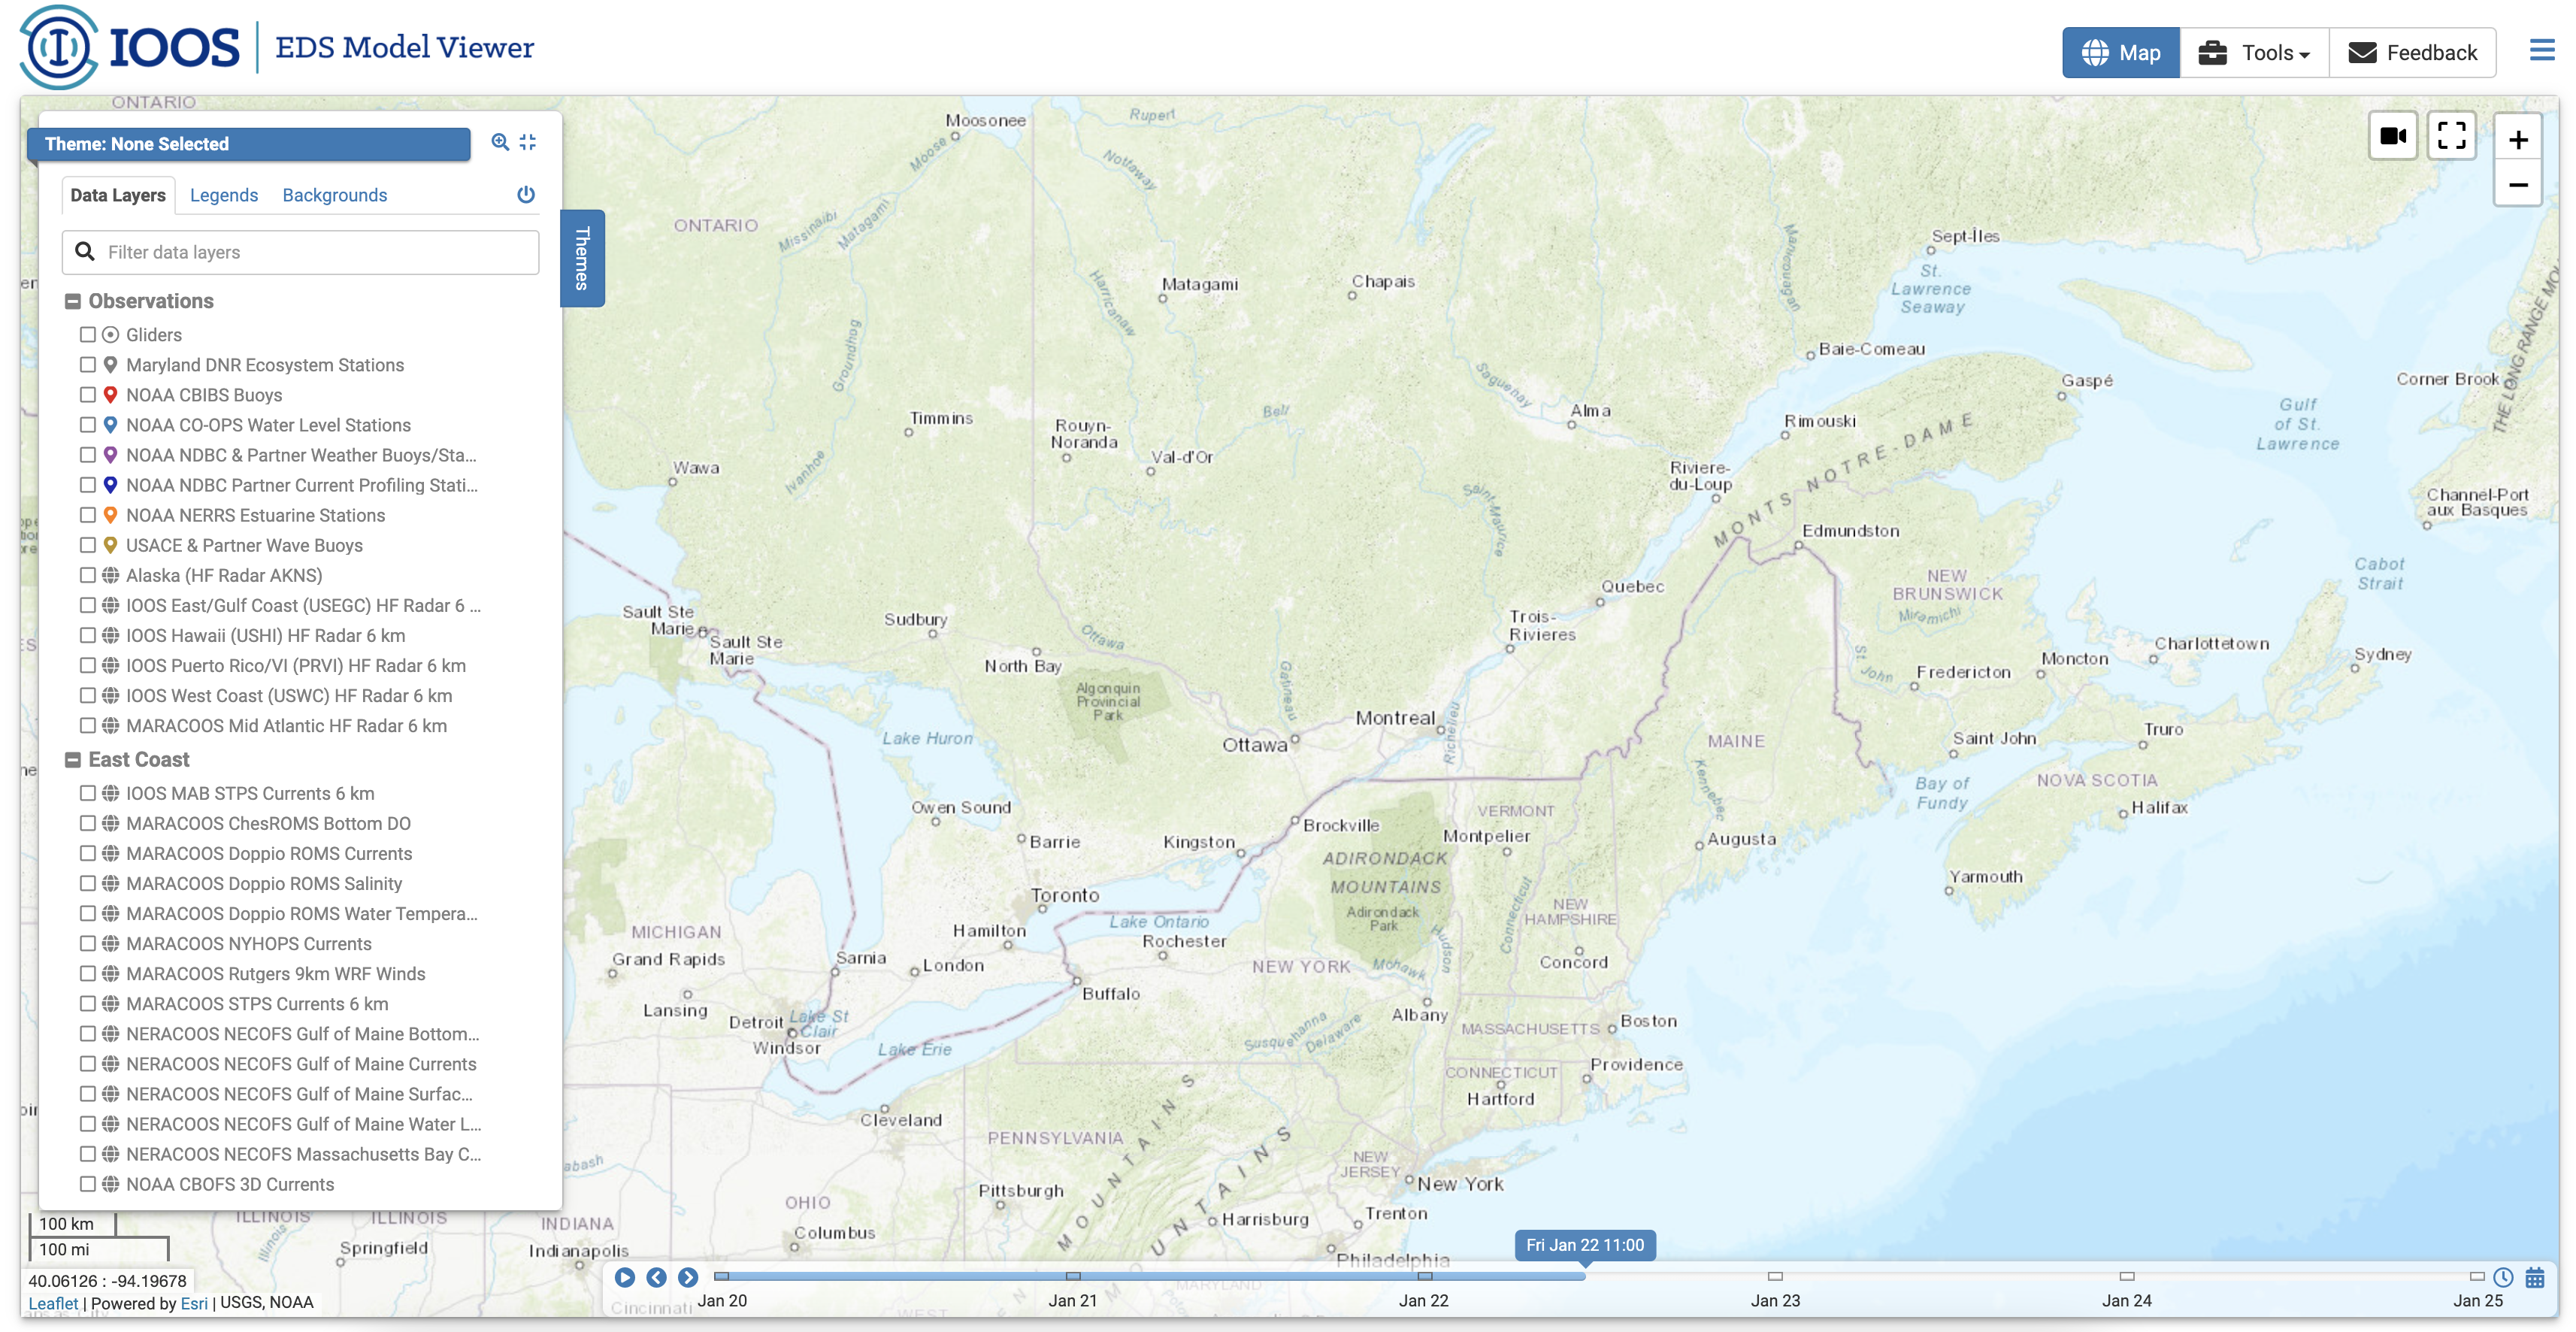Switch to the Backgrounds tab
2576x1332 pixels.
[x=335, y=195]
